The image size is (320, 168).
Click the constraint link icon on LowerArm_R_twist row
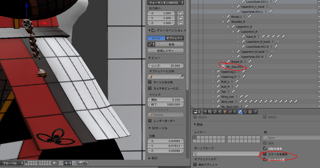pos(277,42)
